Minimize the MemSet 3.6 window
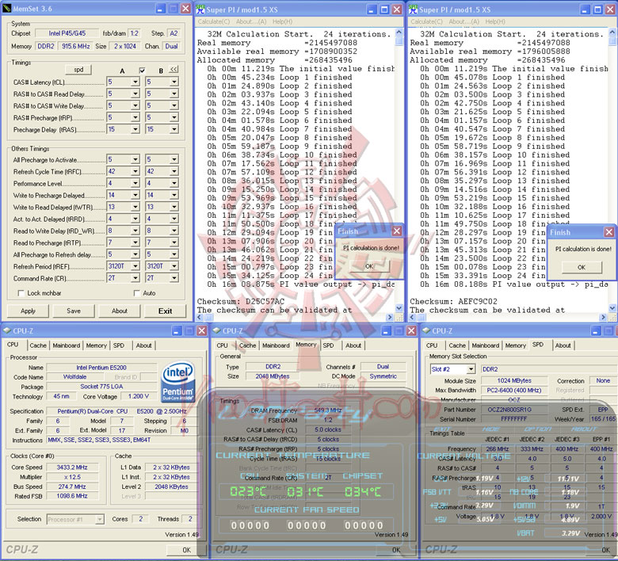Image resolution: width=618 pixels, height=561 pixels. [x=160, y=9]
